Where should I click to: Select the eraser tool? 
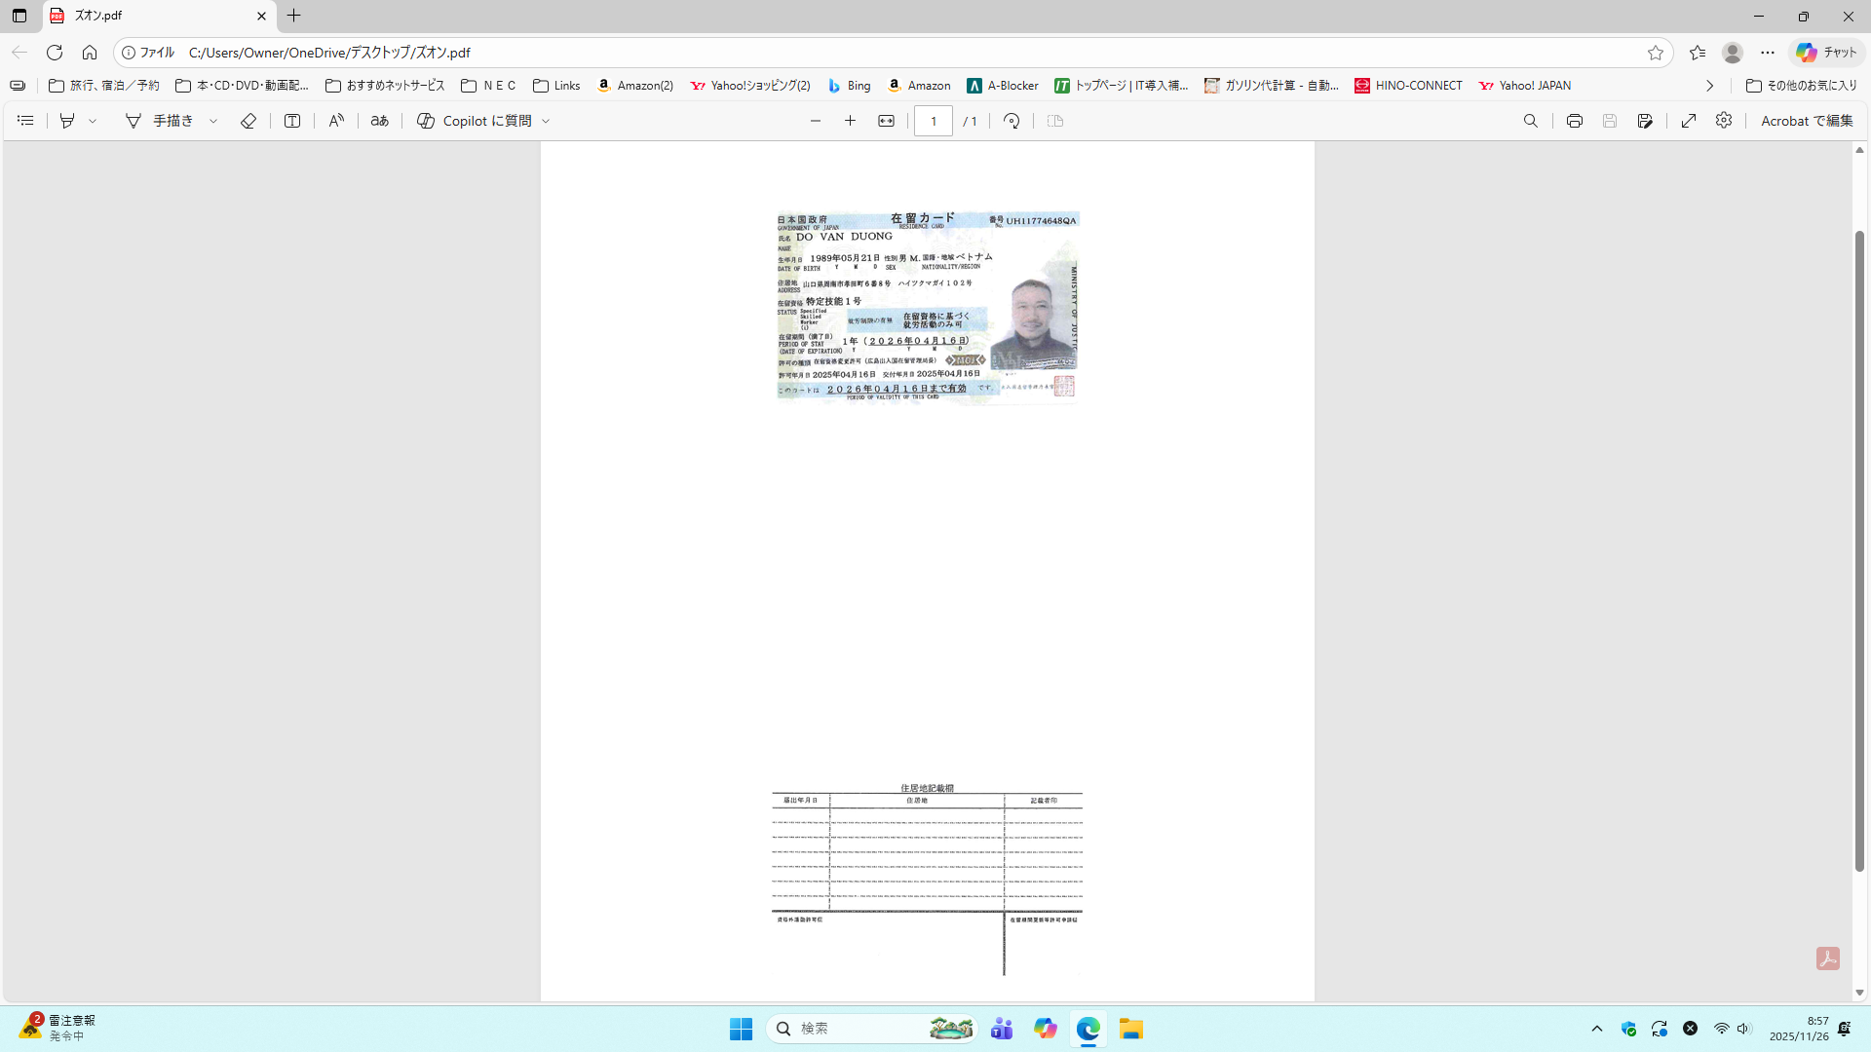pos(248,121)
